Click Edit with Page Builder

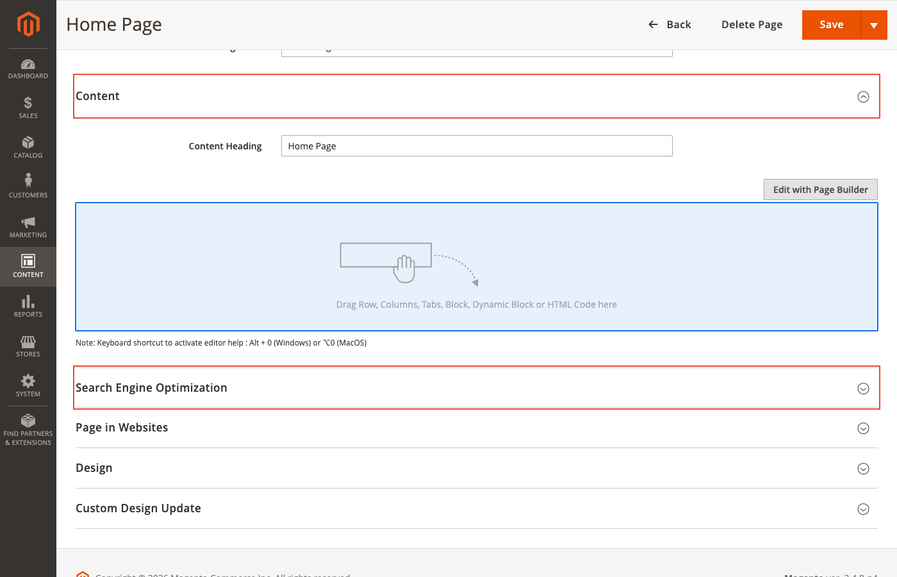pos(820,189)
